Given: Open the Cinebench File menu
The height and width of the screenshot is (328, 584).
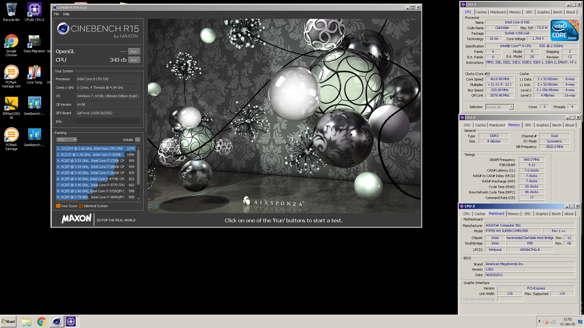Looking at the screenshot, I should (56, 14).
